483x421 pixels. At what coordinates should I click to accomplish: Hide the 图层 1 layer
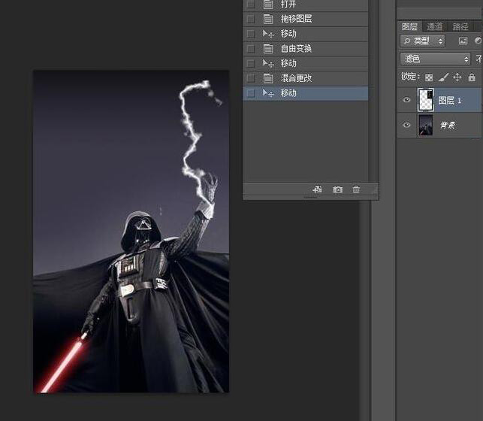pyautogui.click(x=406, y=100)
